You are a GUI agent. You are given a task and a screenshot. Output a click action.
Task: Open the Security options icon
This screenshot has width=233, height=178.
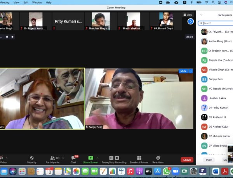click(32, 158)
